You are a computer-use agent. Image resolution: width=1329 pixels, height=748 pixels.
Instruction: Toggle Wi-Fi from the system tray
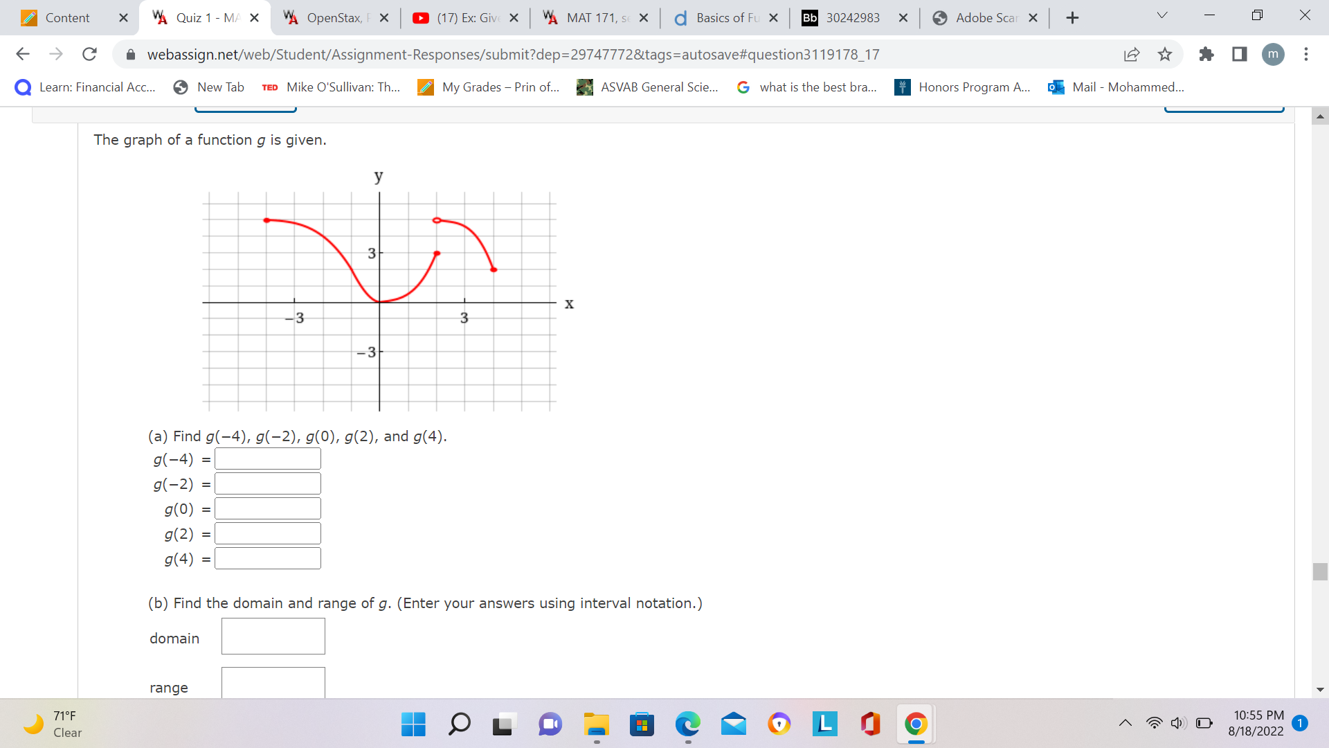click(1153, 722)
